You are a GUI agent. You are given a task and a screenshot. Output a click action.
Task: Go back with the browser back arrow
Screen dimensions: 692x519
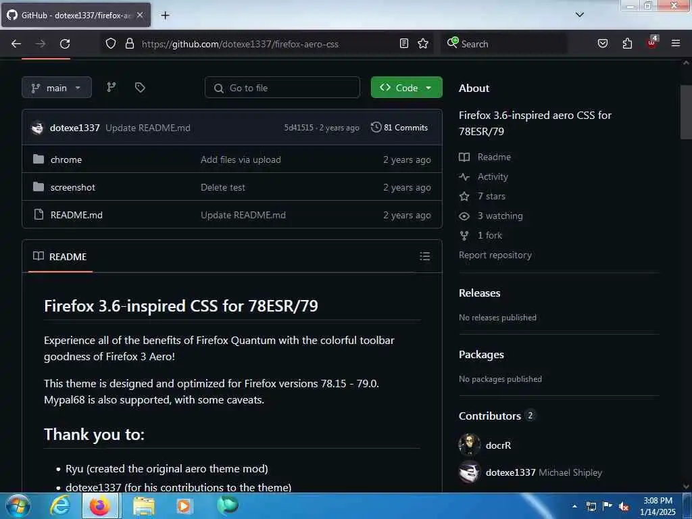16,44
